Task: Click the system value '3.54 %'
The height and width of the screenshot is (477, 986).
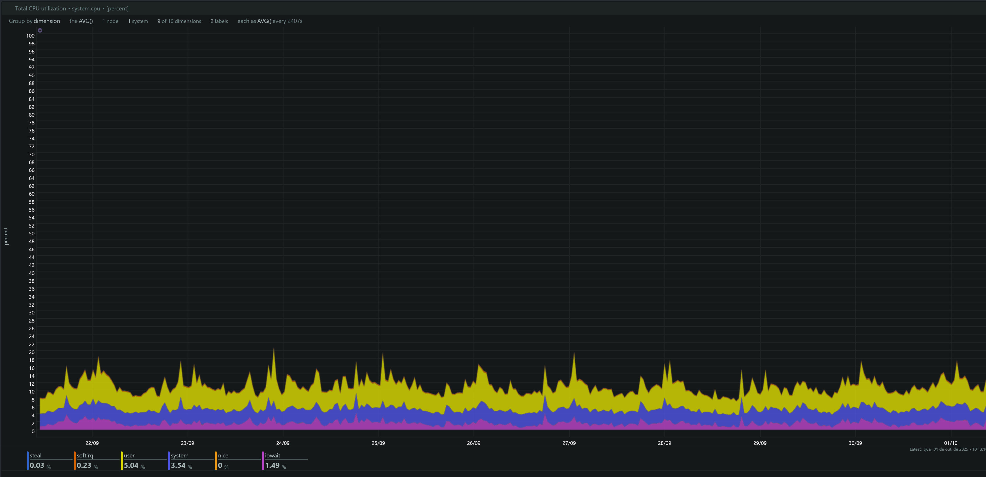Action: coord(181,466)
